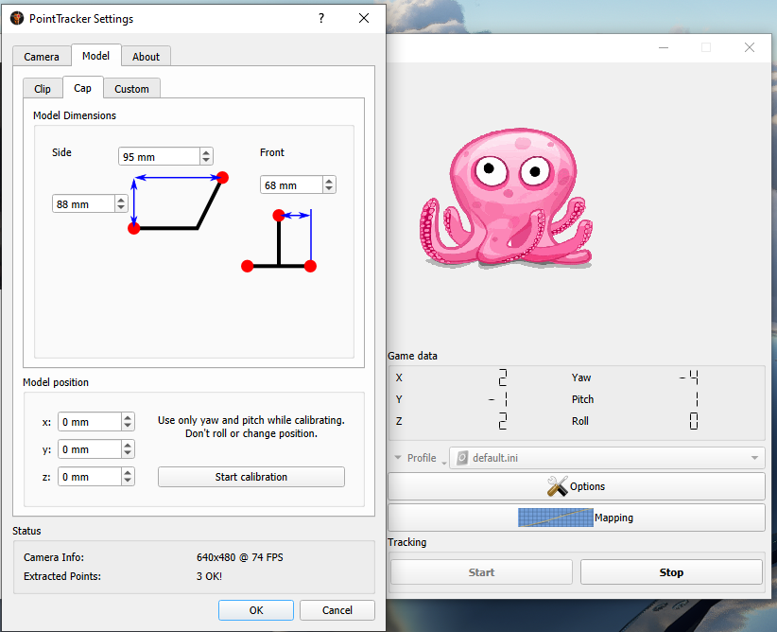The height and width of the screenshot is (632, 777).
Task: Click the default.ini file icon
Action: click(x=462, y=458)
